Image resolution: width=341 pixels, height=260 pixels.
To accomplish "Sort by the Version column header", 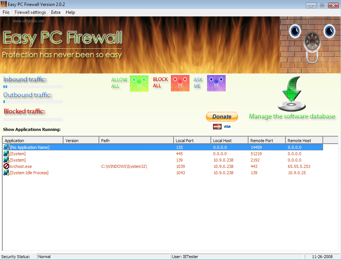I will (x=81, y=141).
